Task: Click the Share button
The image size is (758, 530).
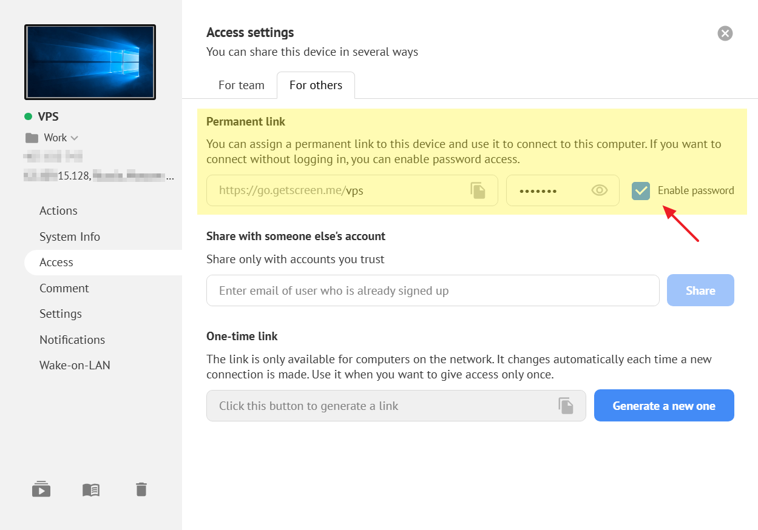Action: [700, 290]
